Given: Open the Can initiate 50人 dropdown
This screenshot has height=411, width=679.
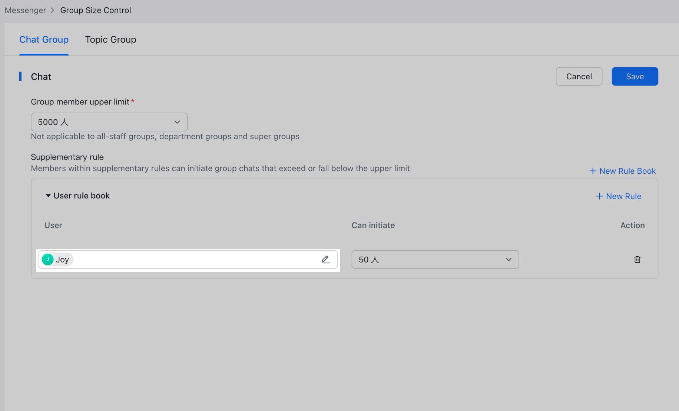Looking at the screenshot, I should coord(435,260).
